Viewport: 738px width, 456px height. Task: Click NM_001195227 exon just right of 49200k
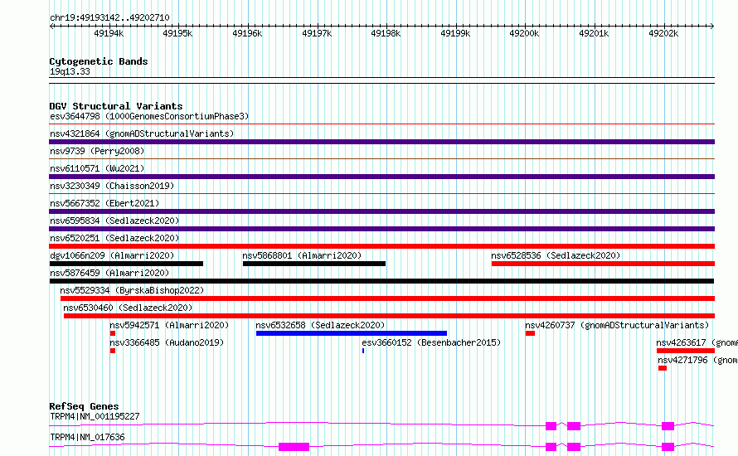pos(551,426)
